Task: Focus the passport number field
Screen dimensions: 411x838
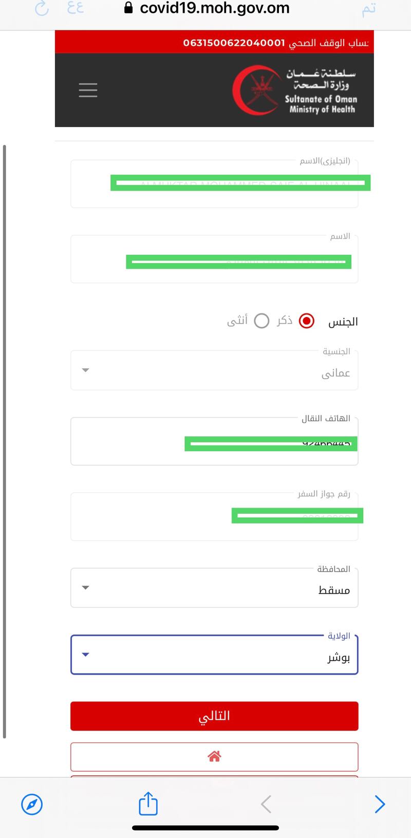Action: click(x=214, y=516)
